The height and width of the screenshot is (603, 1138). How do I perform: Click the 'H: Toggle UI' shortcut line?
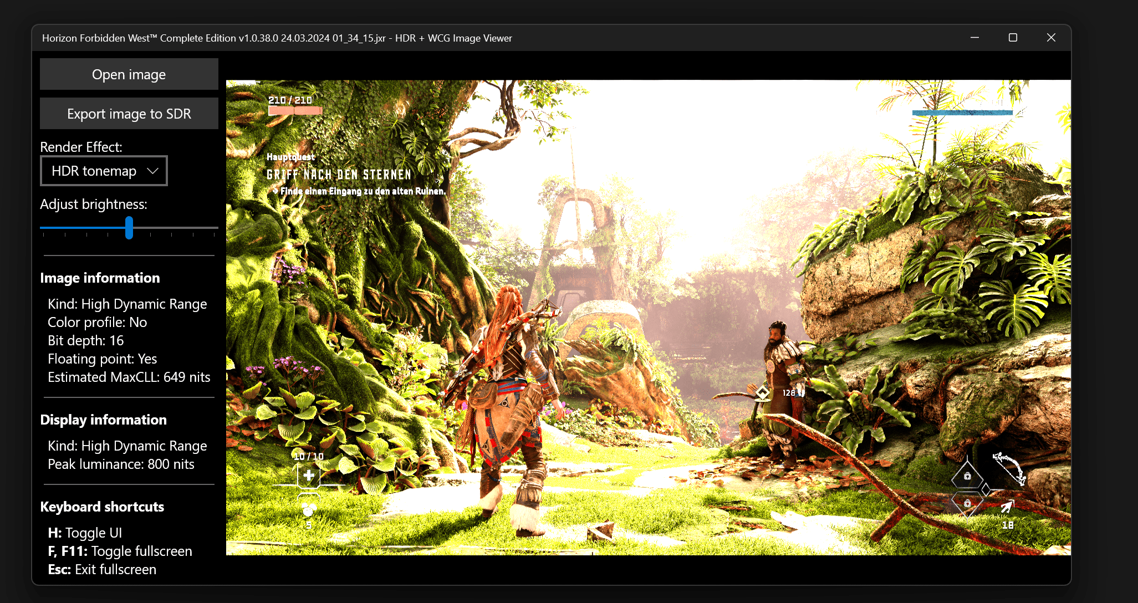pos(85,533)
